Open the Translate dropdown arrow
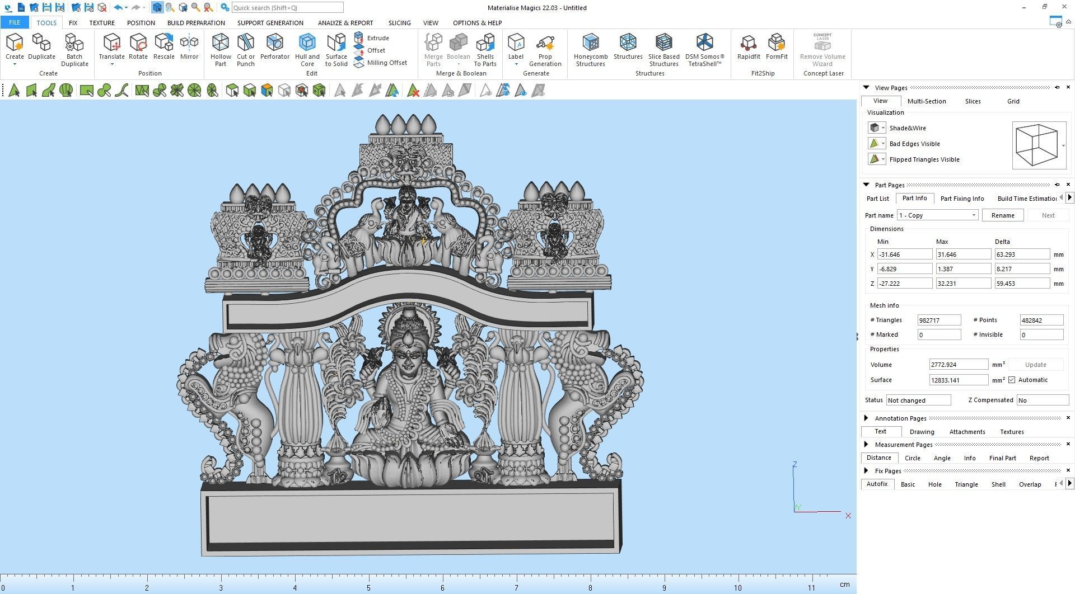 tap(111, 64)
